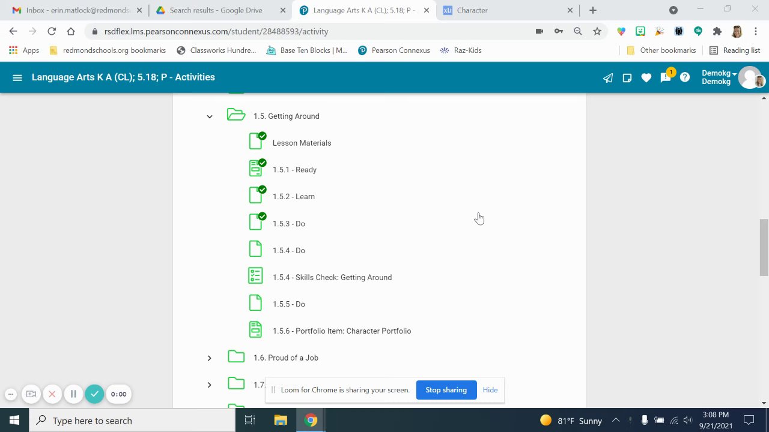769x432 pixels.
Task: Open 1.5.1 - Ready activity
Action: tap(294, 170)
